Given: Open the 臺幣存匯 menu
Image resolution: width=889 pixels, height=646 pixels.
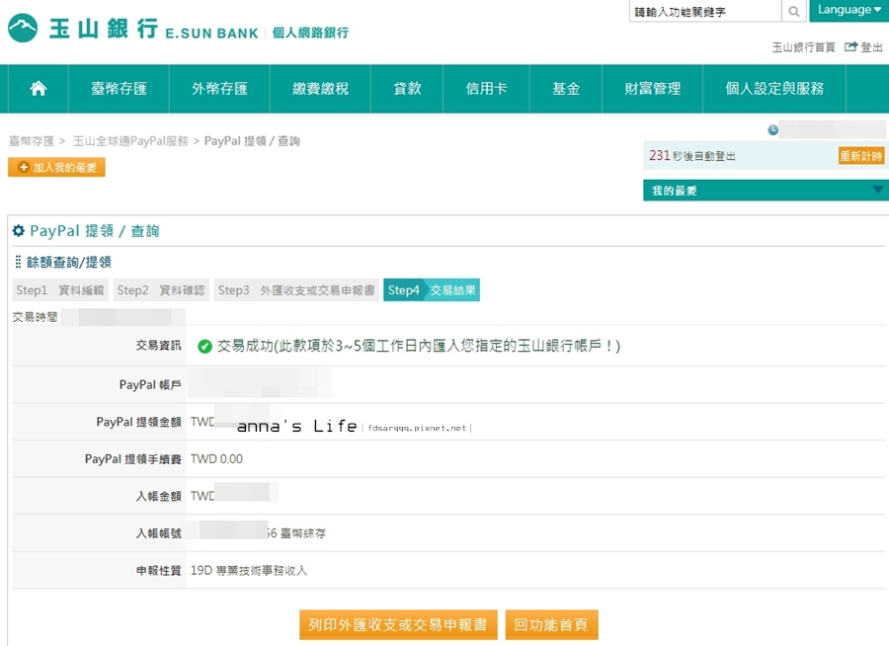Looking at the screenshot, I should tap(119, 89).
